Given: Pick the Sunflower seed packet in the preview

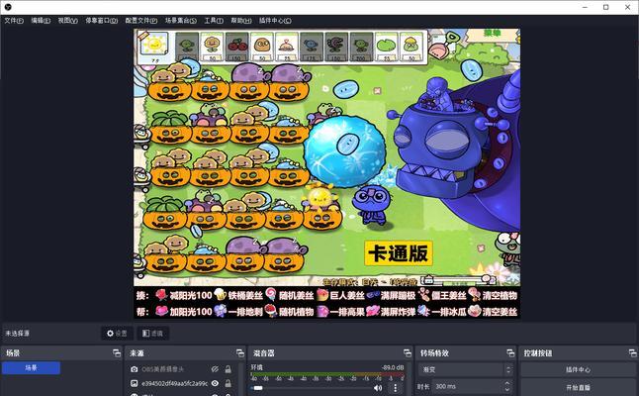Looking at the screenshot, I should (x=212, y=47).
